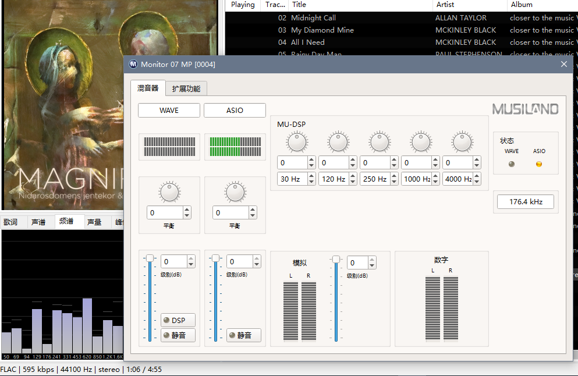Click the WAVE channel balance knob
The width and height of the screenshot is (578, 376).
pos(169,192)
